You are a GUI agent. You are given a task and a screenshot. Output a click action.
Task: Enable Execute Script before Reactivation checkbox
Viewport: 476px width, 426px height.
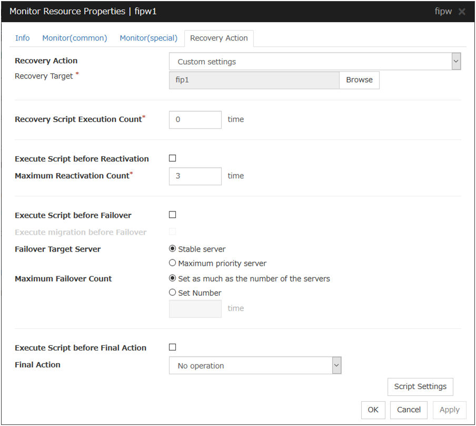coord(172,158)
